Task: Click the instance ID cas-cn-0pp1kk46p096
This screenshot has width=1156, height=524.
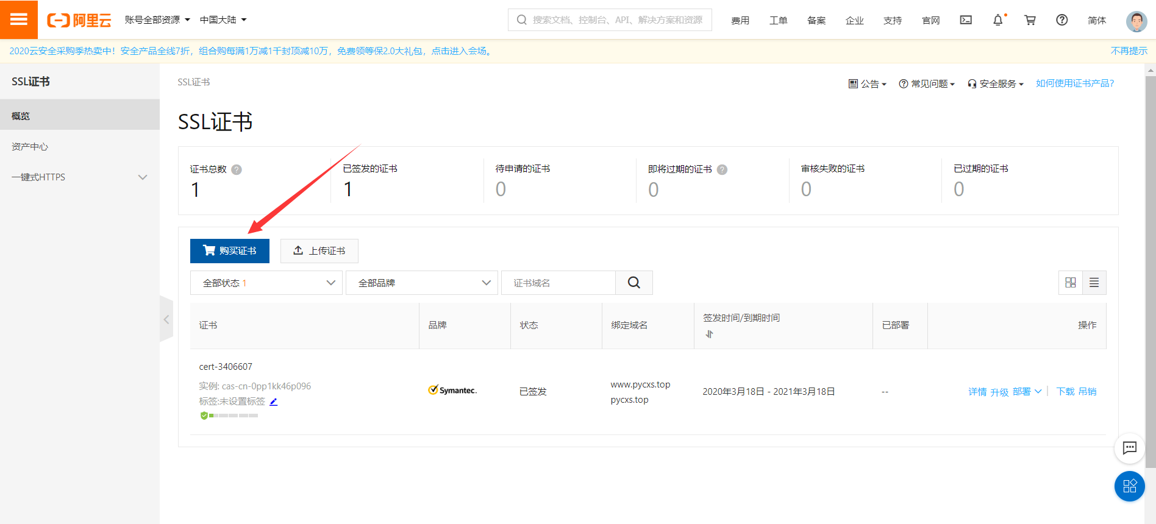Action: [x=266, y=386]
